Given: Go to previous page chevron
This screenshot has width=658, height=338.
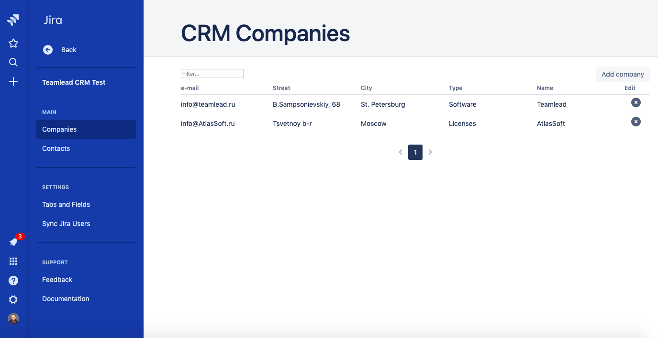Looking at the screenshot, I should pyautogui.click(x=401, y=152).
